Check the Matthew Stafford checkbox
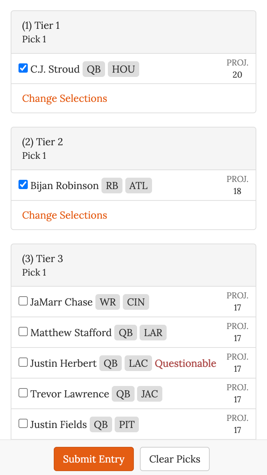Screen dimensions: 267x475 pos(23,332)
